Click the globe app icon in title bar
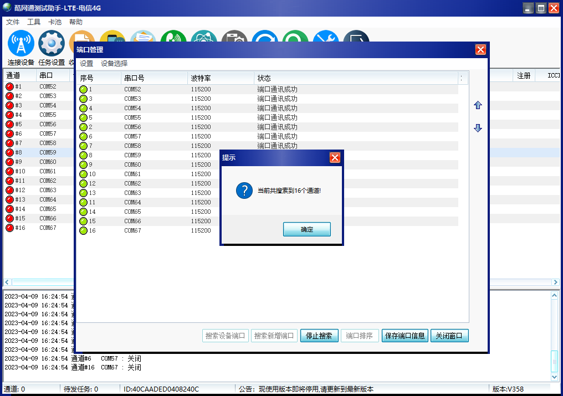Image resolution: width=563 pixels, height=396 pixels. point(7,7)
